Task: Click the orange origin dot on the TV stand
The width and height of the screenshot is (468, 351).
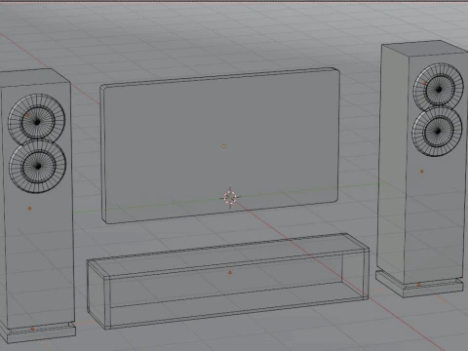Action: (230, 273)
